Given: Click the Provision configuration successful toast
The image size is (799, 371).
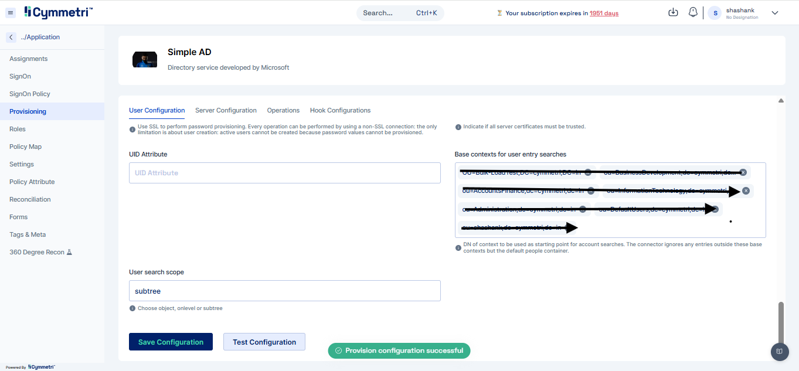Looking at the screenshot, I should (399, 350).
